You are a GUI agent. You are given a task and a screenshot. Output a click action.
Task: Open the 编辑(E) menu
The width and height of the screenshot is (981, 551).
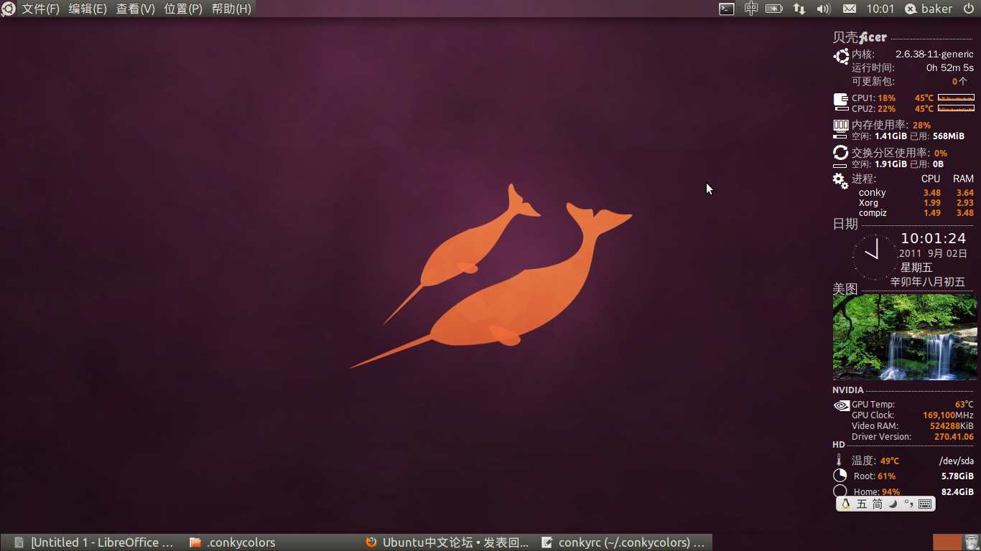tap(88, 9)
